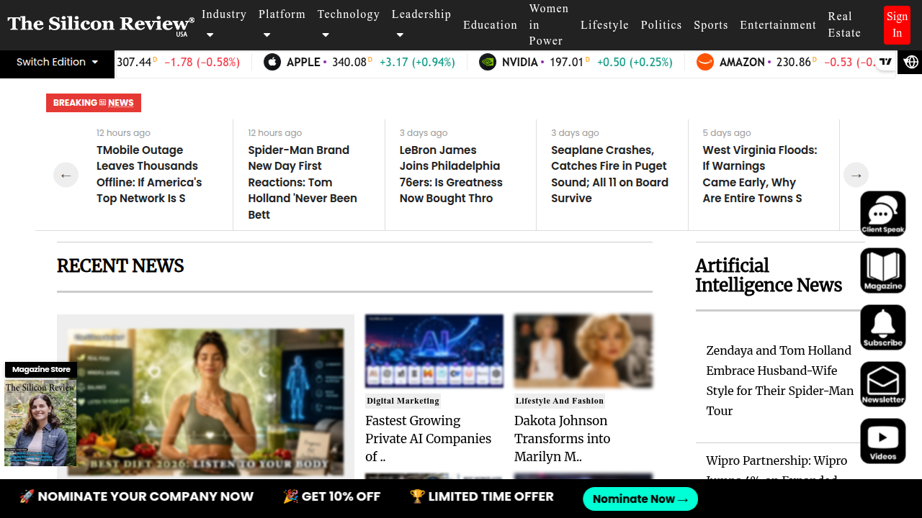
Task: Open the Newsletter envelope icon
Action: tap(883, 384)
